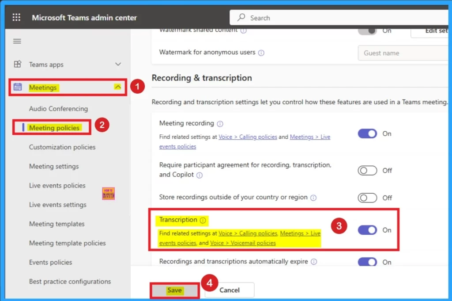Click the Teams apps menu label
Viewport: 452px width, 301px height.
[46, 65]
